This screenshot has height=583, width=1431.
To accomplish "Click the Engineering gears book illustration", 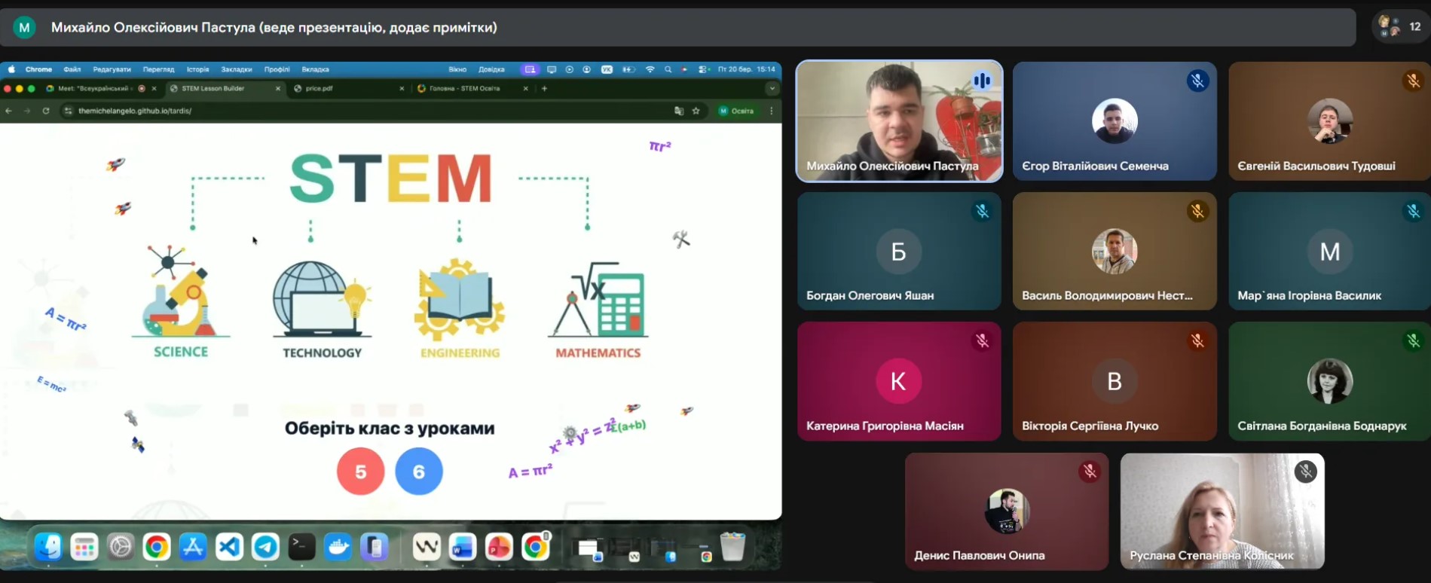I will click(459, 299).
